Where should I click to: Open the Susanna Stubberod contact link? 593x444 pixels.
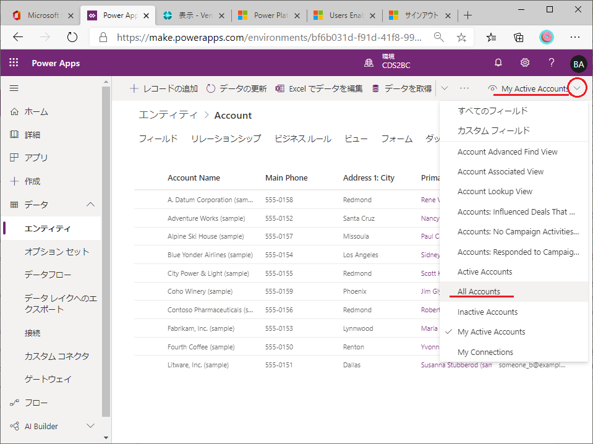[x=456, y=365]
